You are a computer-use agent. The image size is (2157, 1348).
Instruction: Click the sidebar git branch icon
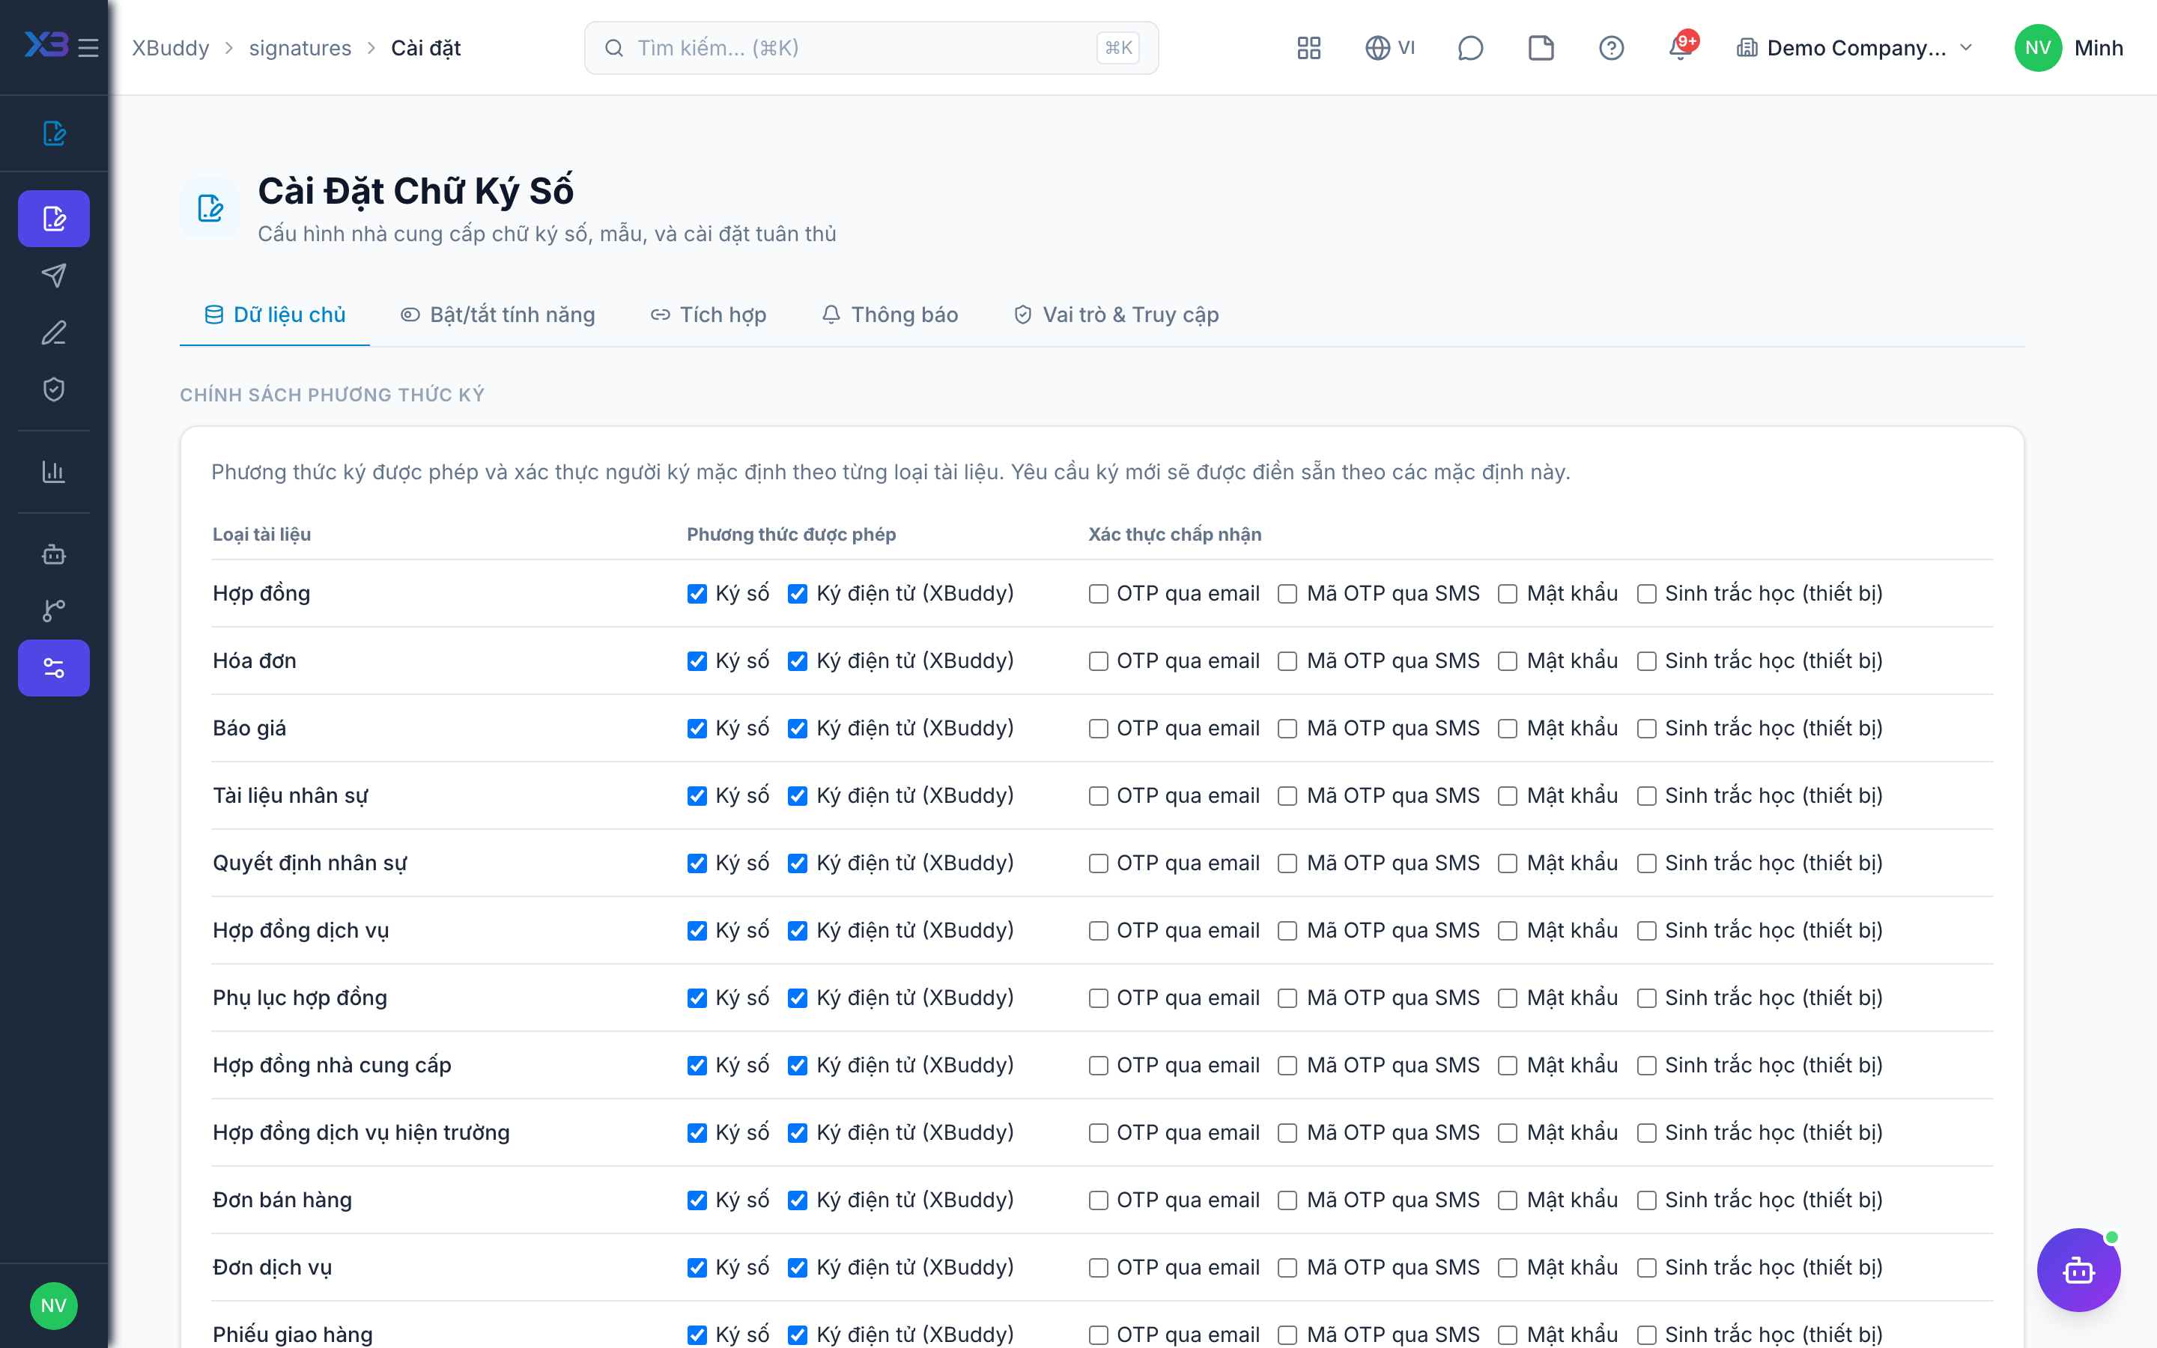tap(53, 610)
